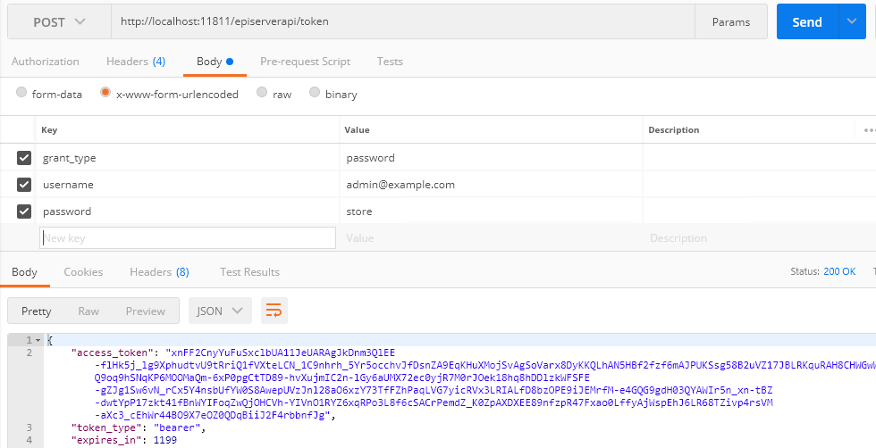The height and width of the screenshot is (448, 876).
Task: Open the column options ellipsis menu
Action: pos(869,130)
